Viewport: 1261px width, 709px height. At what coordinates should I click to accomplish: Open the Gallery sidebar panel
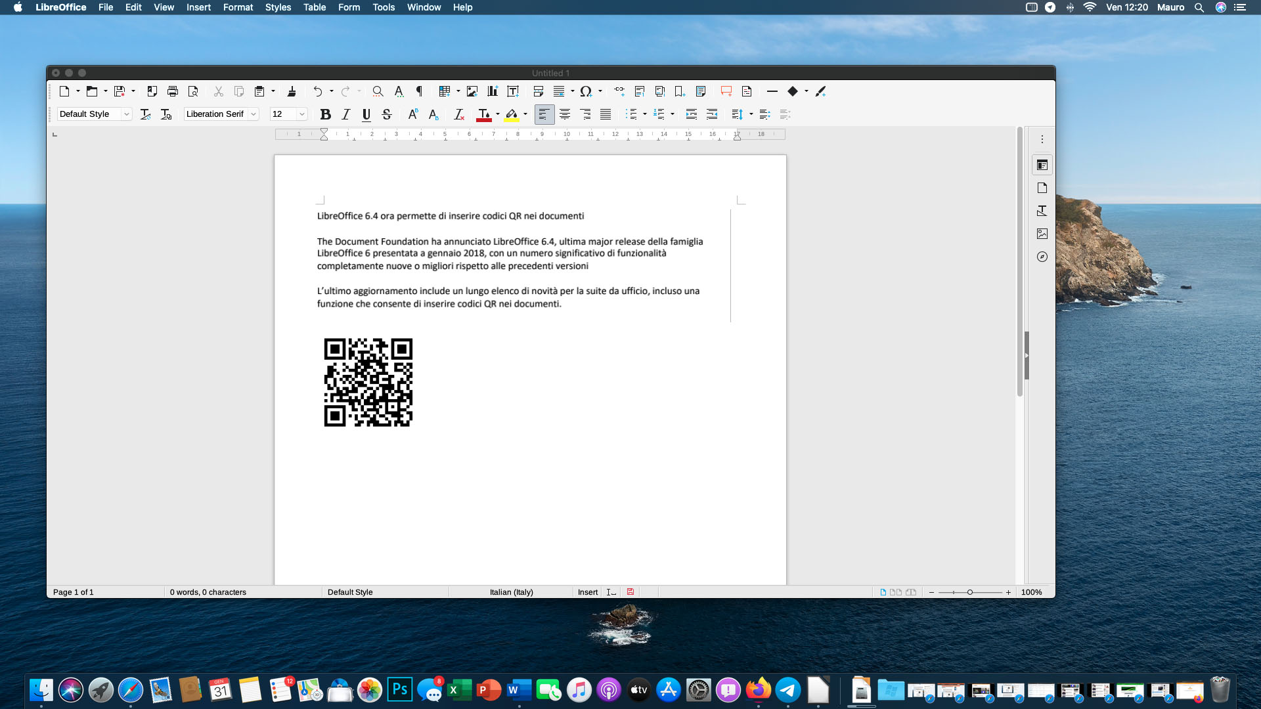[x=1042, y=234]
